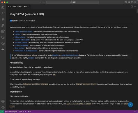
Task: Click the Experimental: signal delay settings subheading
Action: pos(24,79)
